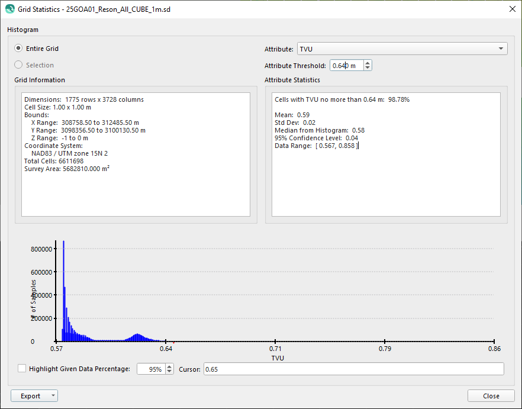Viewport: 522px width, 409px height.
Task: Raise data percentage with up arrow
Action: [169, 366]
